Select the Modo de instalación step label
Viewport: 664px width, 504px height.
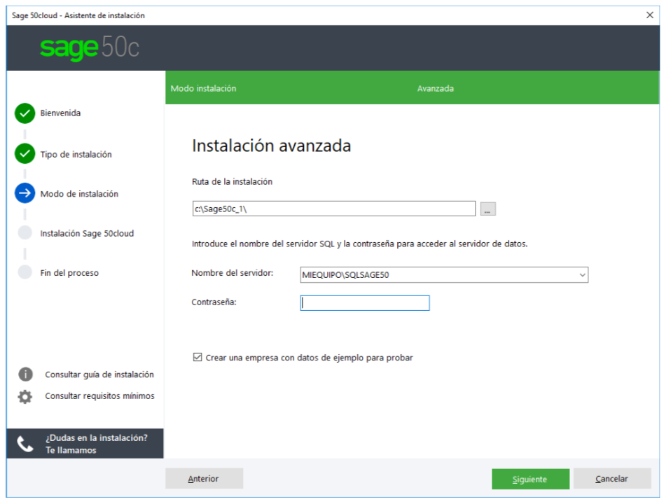coord(79,194)
